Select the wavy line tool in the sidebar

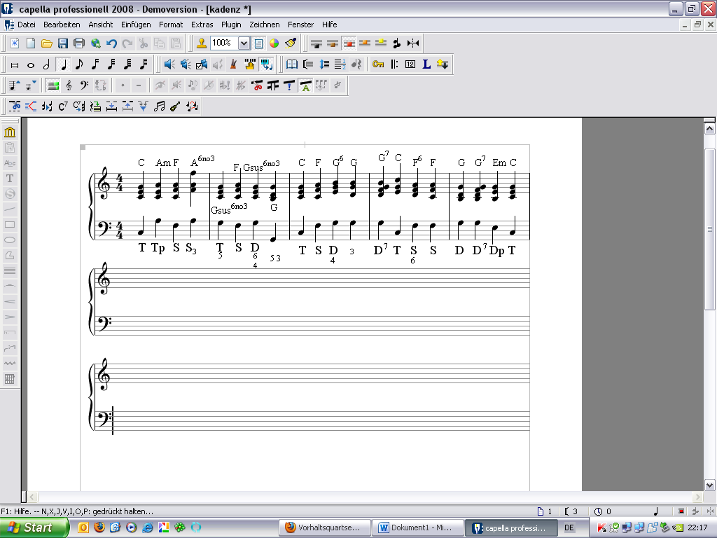pos(10,364)
